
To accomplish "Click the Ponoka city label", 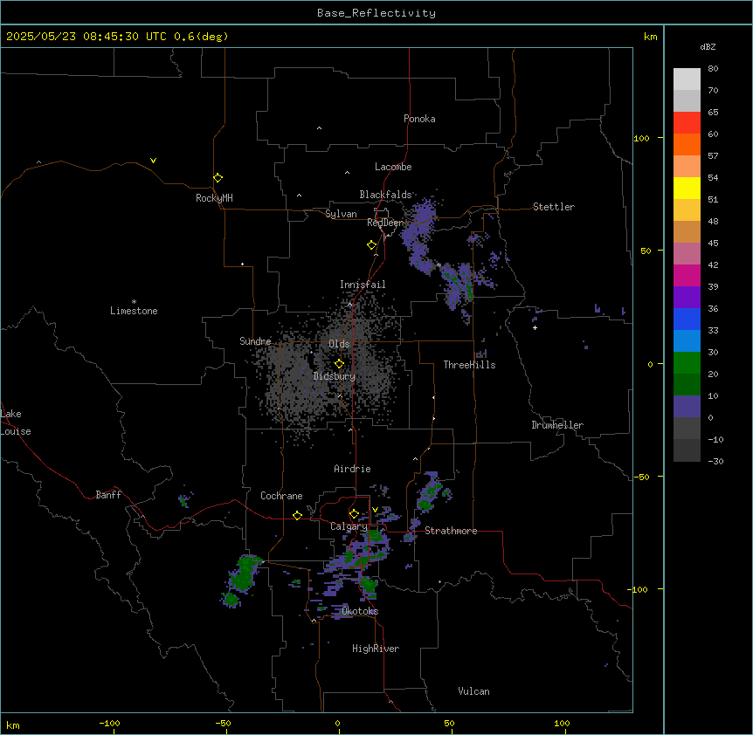I will (419, 119).
